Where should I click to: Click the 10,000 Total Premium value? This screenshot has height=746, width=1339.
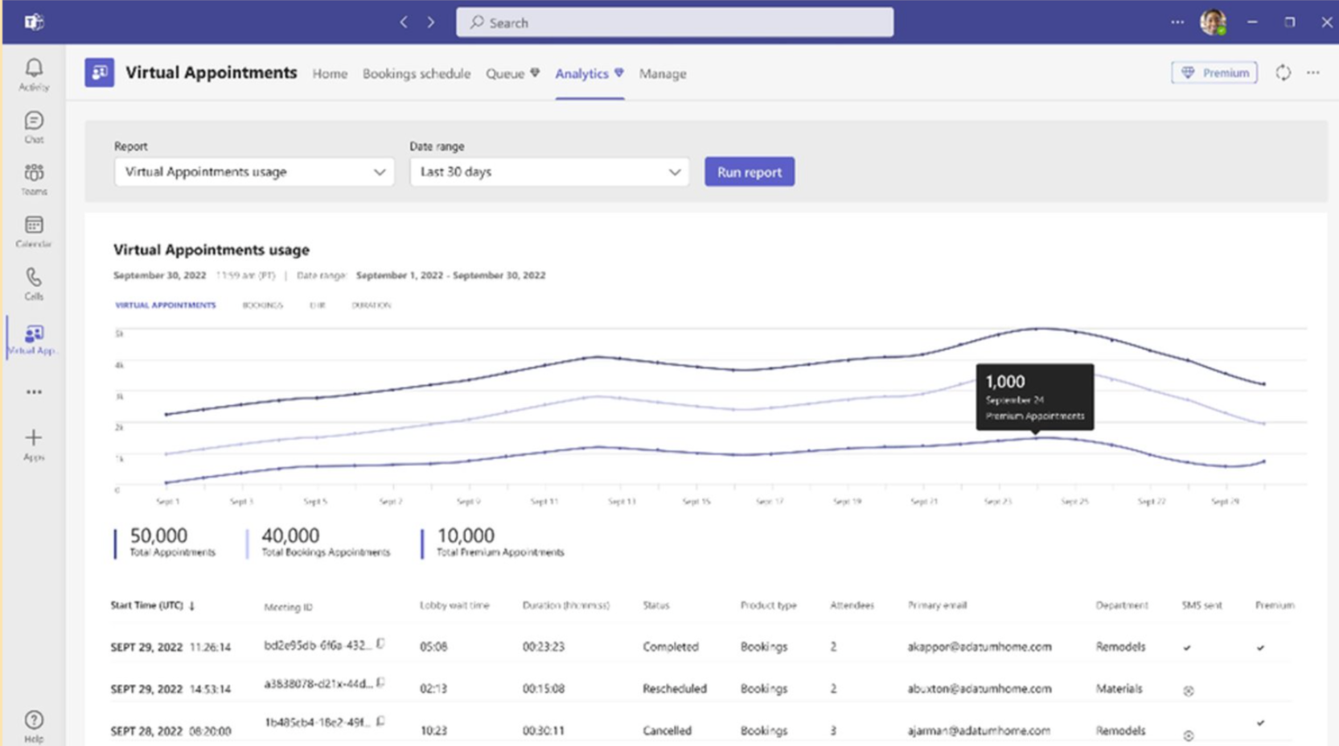(466, 535)
